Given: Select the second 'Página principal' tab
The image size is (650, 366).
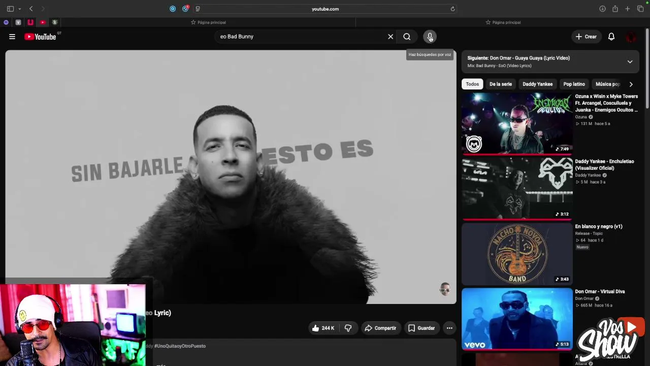Looking at the screenshot, I should click(x=503, y=22).
